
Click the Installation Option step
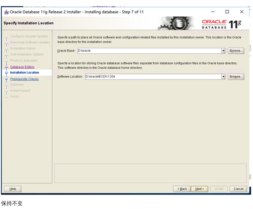(23, 48)
